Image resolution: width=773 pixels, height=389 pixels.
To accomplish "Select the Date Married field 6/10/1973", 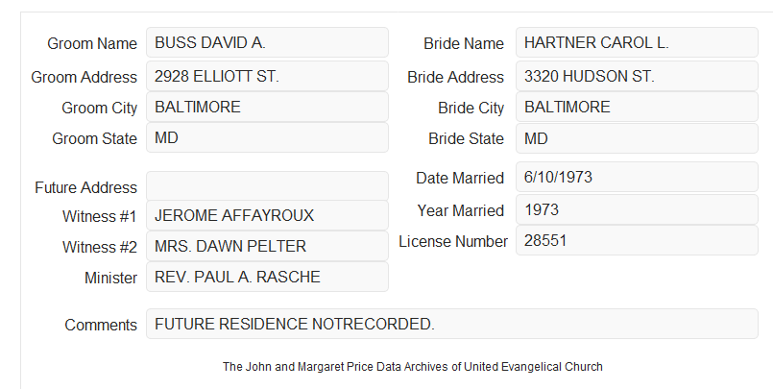I will point(637,177).
